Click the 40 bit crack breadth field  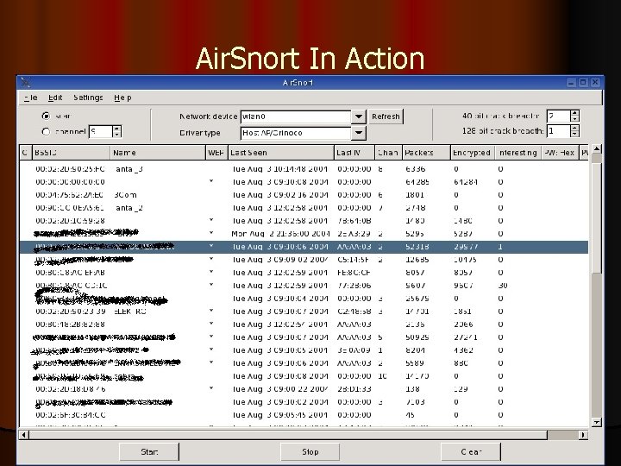pos(558,116)
